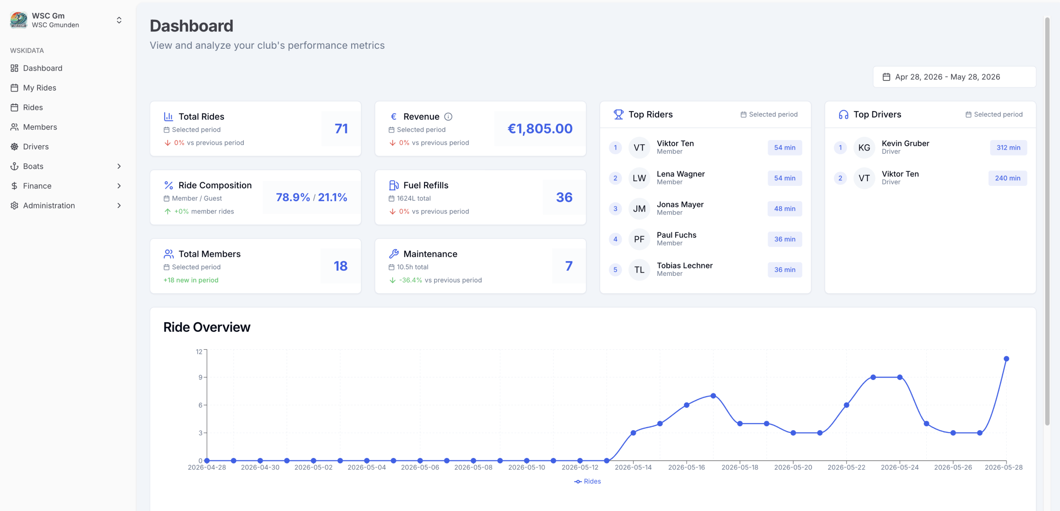The height and width of the screenshot is (511, 1060).
Task: Click the Members people icon in sidebar
Action: coord(15,127)
